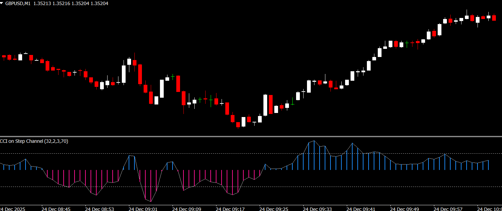Click the 24 Dec 2025 date label
The image size is (502, 211).
click(13, 209)
